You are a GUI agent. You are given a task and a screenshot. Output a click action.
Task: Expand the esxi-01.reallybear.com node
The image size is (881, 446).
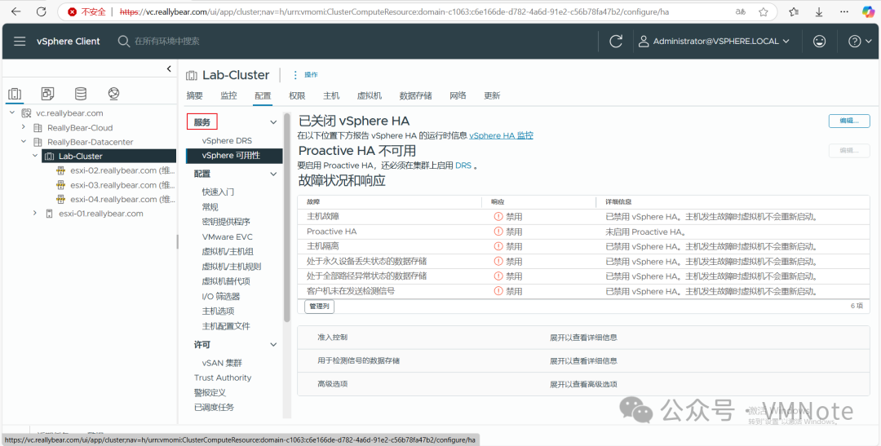pos(35,214)
